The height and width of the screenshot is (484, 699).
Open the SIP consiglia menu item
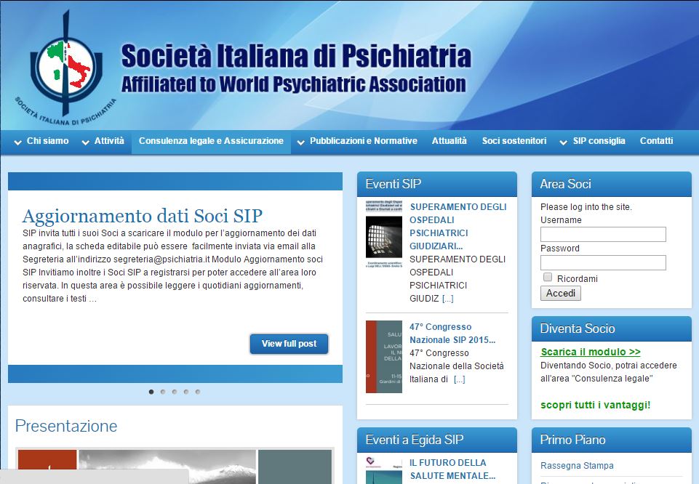(599, 141)
